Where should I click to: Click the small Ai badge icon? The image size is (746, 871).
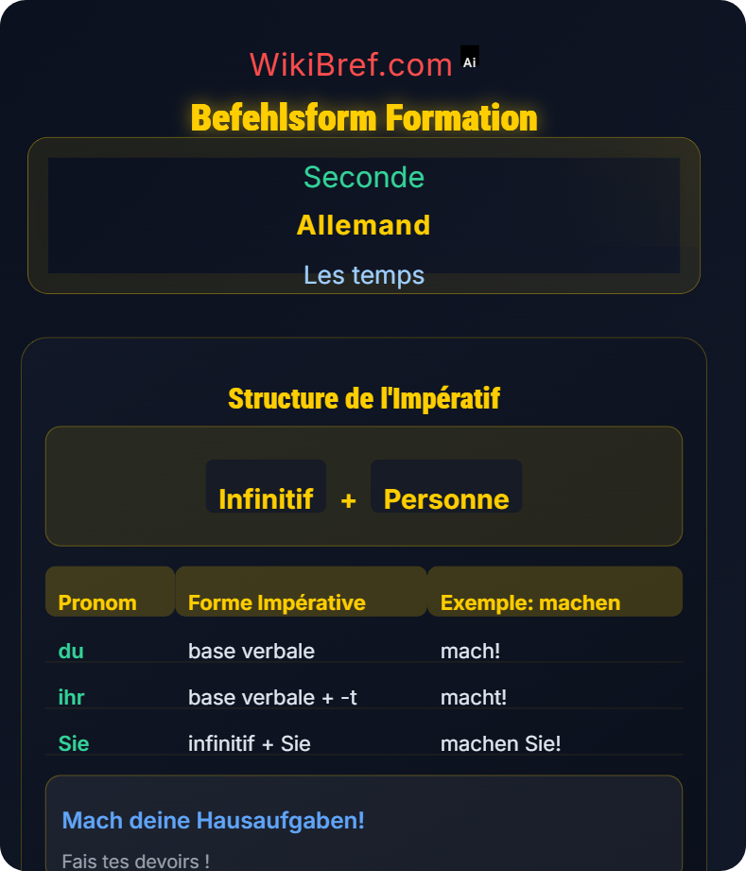(x=470, y=58)
